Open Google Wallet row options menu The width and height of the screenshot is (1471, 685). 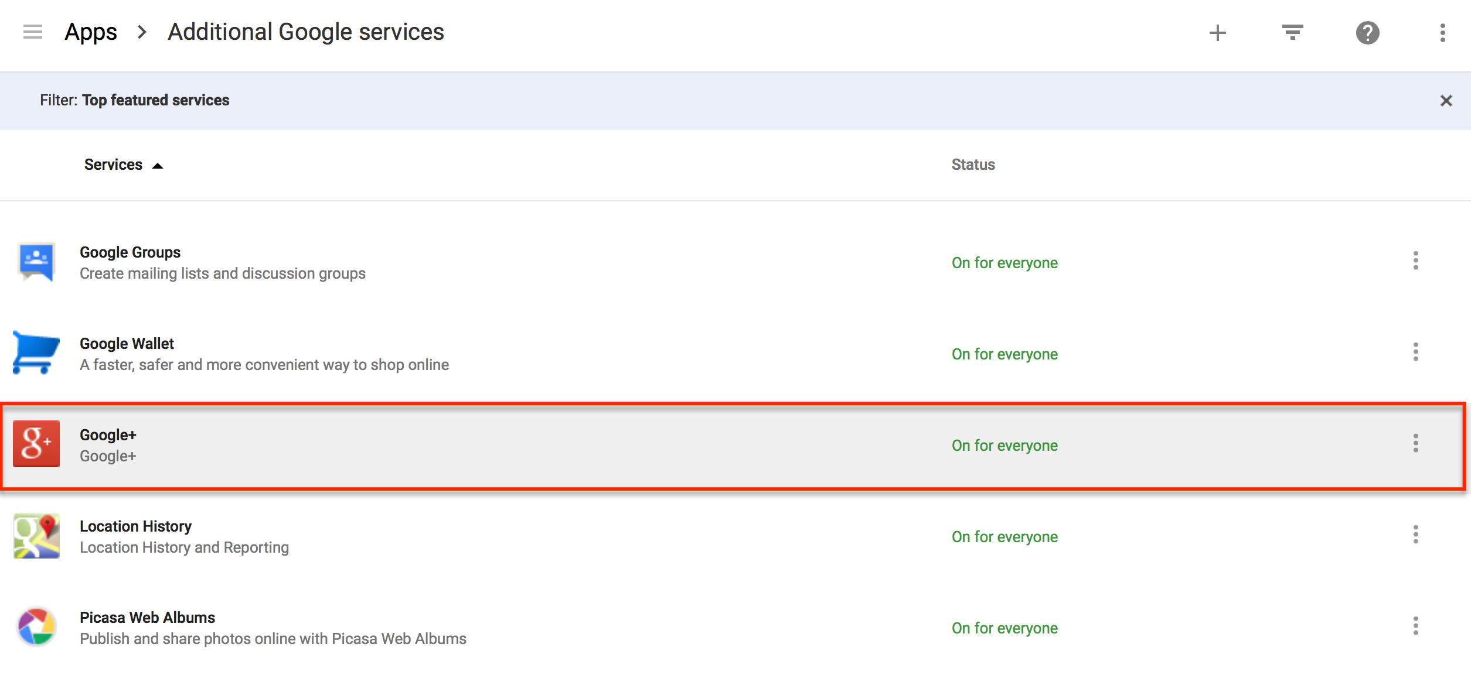pyautogui.click(x=1415, y=352)
